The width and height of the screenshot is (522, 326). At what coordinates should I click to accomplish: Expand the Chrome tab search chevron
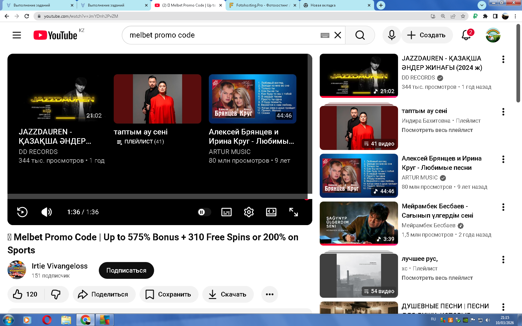pyautogui.click(x=482, y=5)
